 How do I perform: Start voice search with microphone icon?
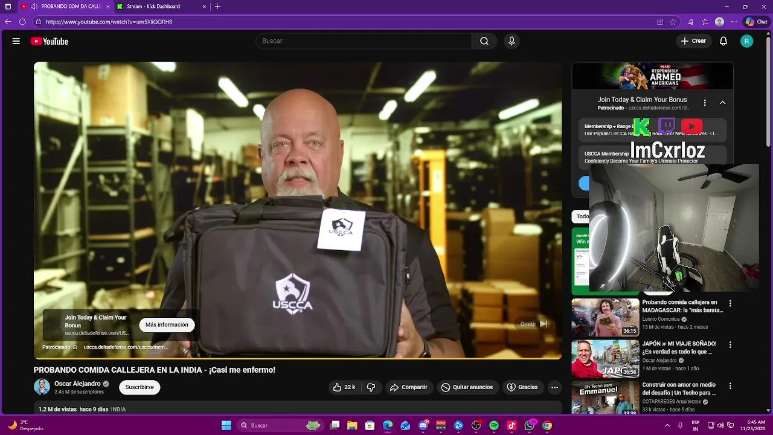(512, 41)
